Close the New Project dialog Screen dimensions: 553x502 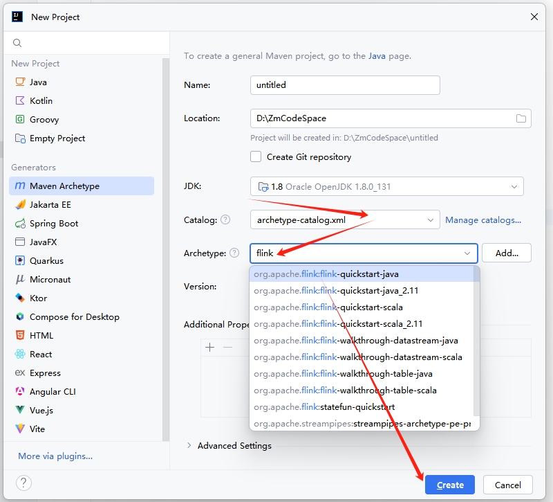tap(534, 17)
